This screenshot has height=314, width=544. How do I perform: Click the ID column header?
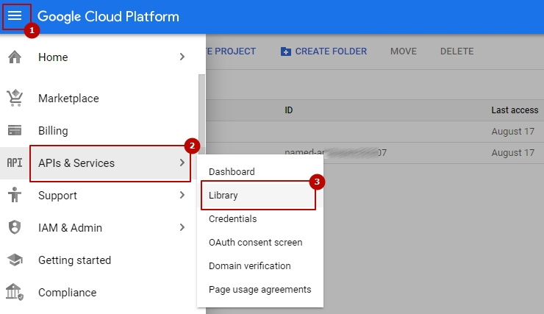pyautogui.click(x=289, y=110)
